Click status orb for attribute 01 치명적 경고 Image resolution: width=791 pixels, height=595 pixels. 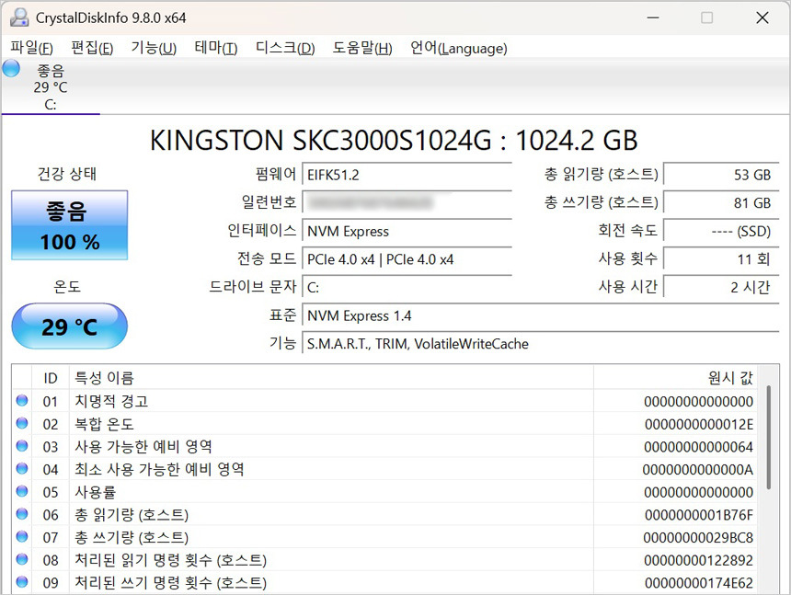[x=22, y=401]
